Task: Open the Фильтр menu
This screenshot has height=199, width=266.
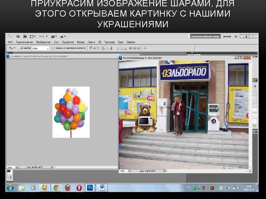Action: (81, 42)
